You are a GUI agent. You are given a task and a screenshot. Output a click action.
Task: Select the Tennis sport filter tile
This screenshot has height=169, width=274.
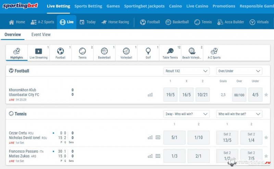82,53
